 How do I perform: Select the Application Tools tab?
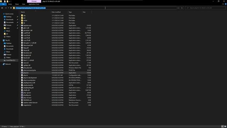(x=34, y=4)
